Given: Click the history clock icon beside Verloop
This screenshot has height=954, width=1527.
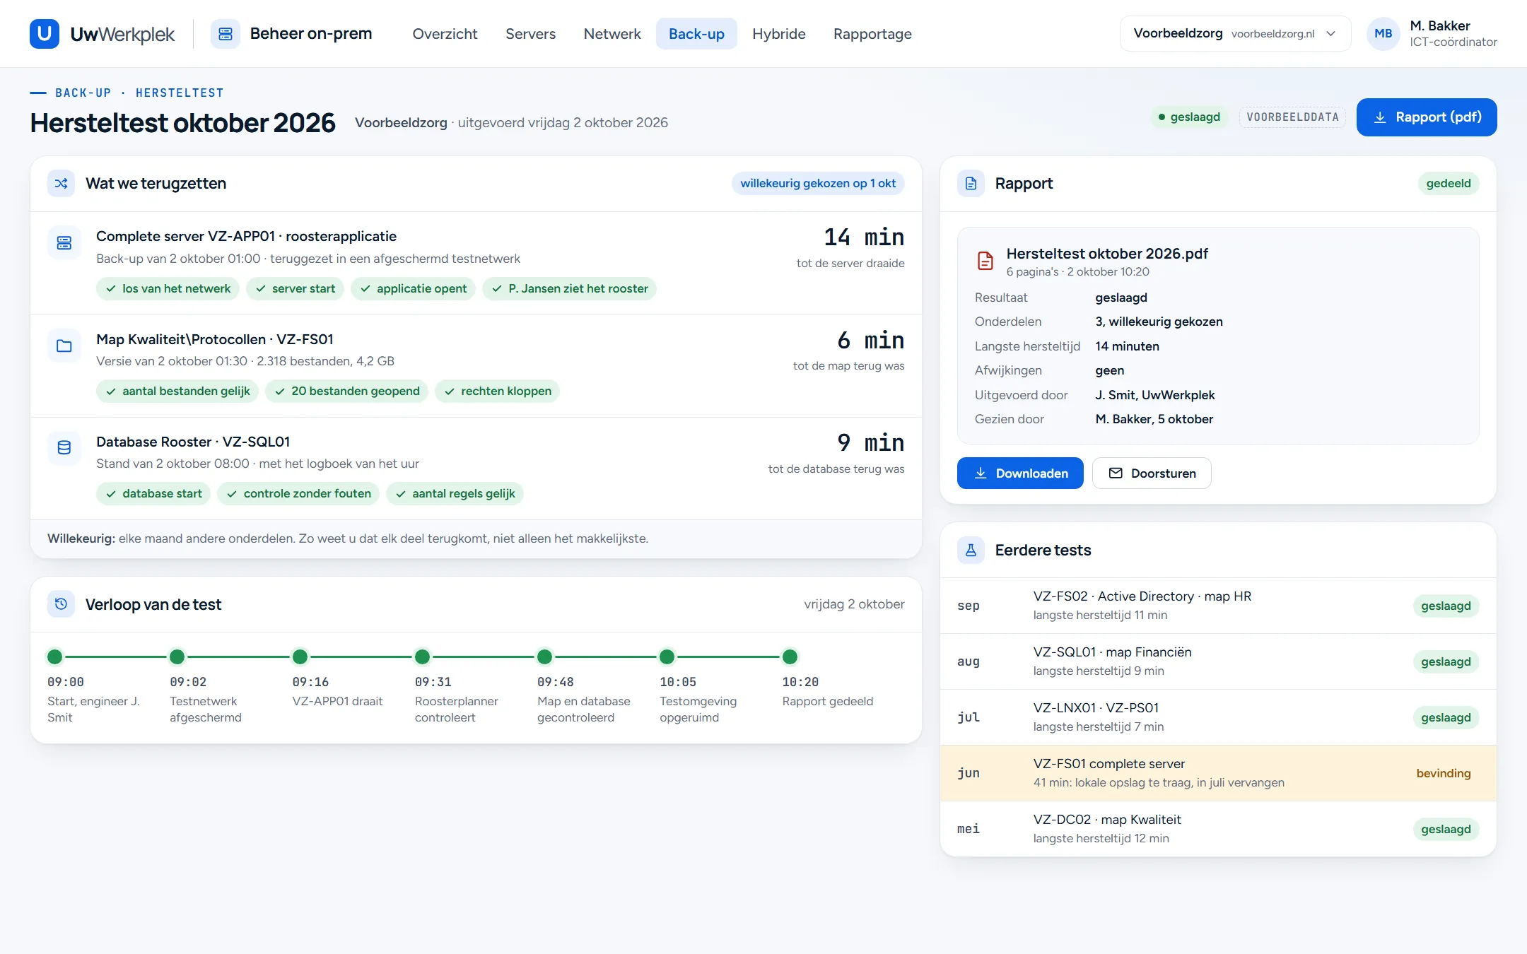Looking at the screenshot, I should [62, 604].
